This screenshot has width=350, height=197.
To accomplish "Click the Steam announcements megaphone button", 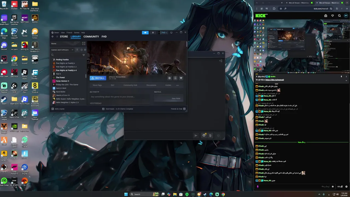I will point(145,33).
